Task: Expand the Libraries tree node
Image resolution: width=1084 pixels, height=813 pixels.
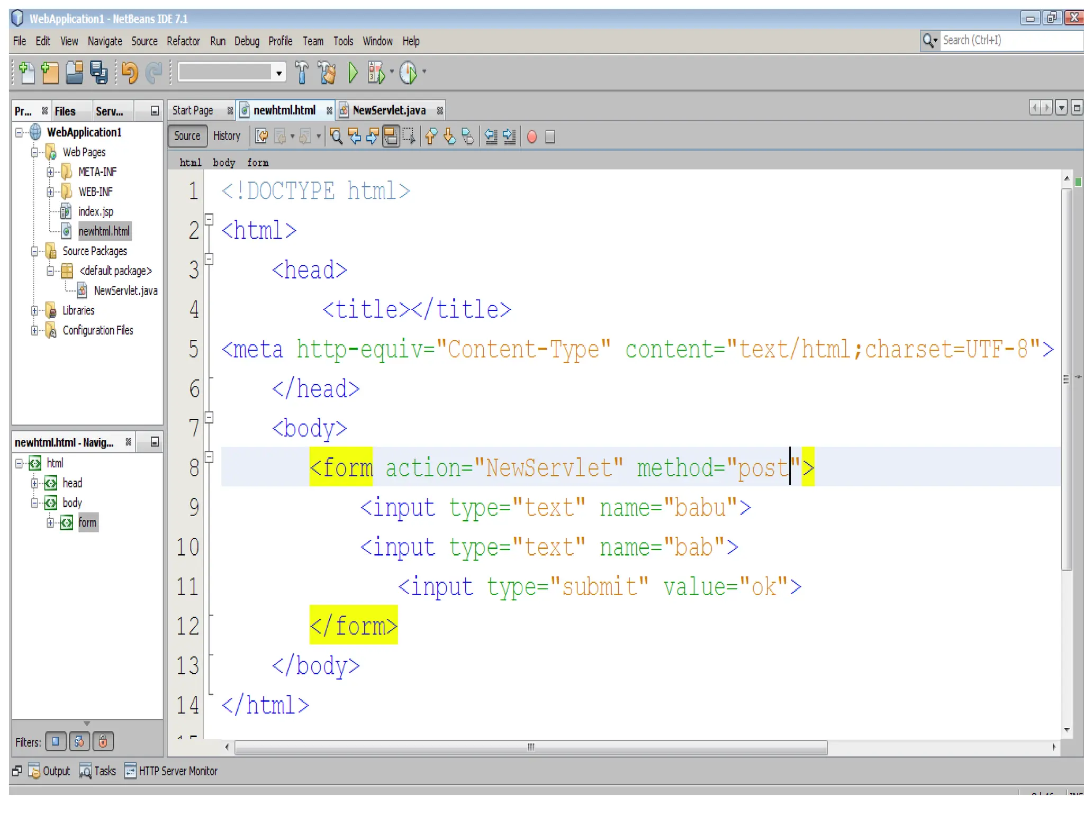Action: [x=34, y=311]
